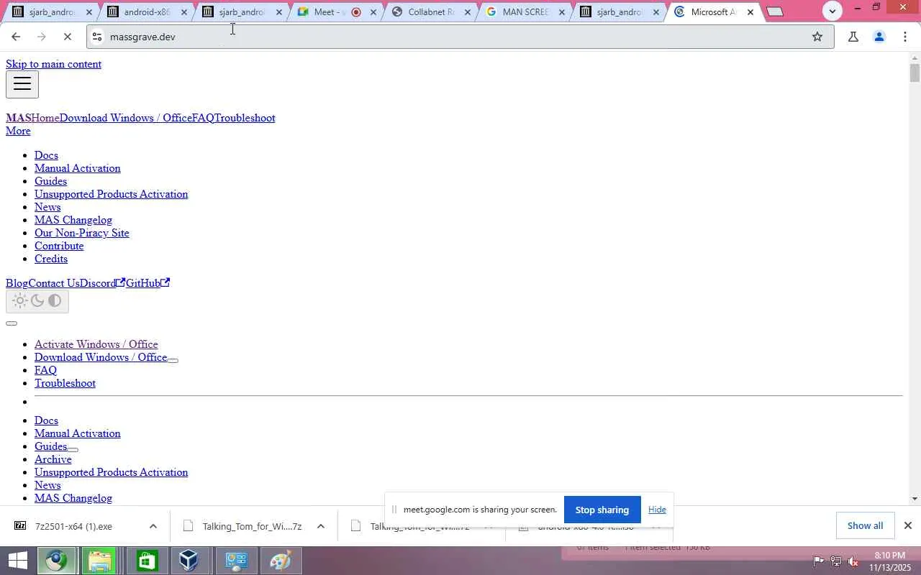921x575 pixels.
Task: Expand options for 7z2501-x64 (1).exe download
Action: [153, 526]
